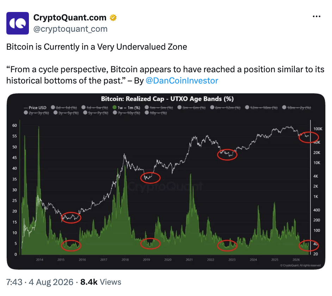The width and height of the screenshot is (332, 296).
Task: Click the CryptoQuant profile avatar logo
Action: (18, 23)
